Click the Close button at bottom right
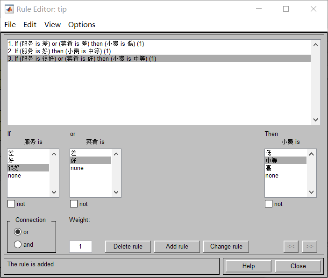Image resolution: width=328 pixels, height=278 pixels. (298, 266)
